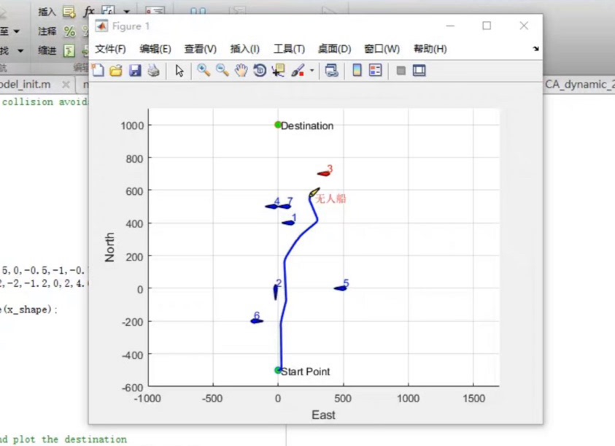Open the 工具(T) menu
This screenshot has width=615, height=446.
click(289, 49)
